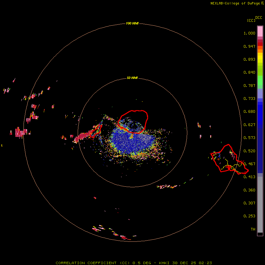This screenshot has height=265, width=265.
Task: Click the NEXLAB-College of DuPage label
Action: (x=237, y=3)
